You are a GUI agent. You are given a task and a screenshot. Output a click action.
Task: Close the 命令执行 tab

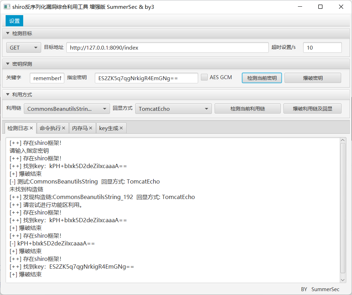coord(64,128)
